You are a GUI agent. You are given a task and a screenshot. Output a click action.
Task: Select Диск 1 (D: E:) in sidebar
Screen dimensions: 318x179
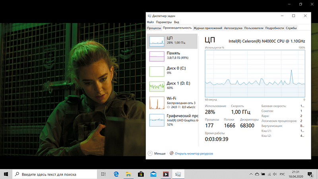click(172, 86)
